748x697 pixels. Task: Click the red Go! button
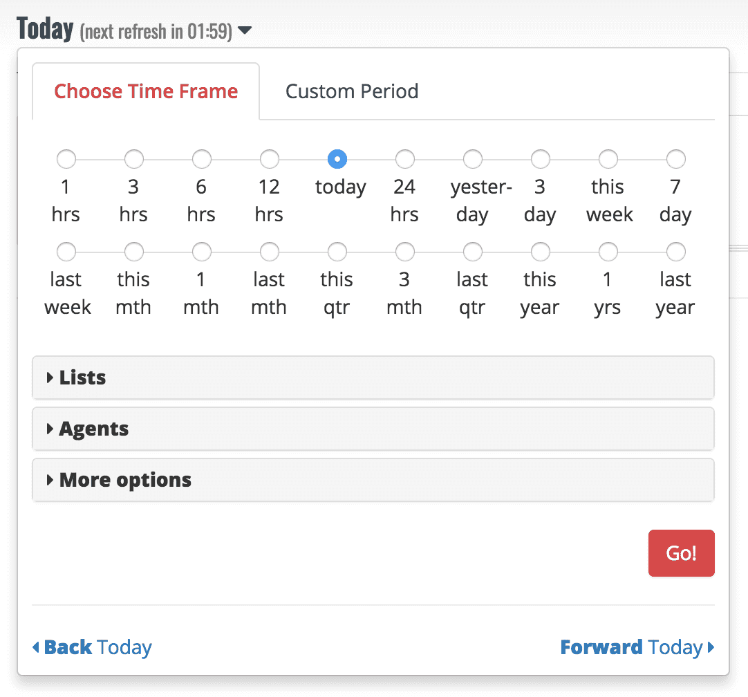click(681, 553)
